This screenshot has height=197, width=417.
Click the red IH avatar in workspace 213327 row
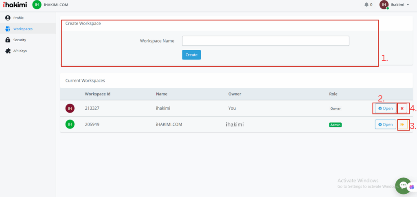(x=70, y=108)
